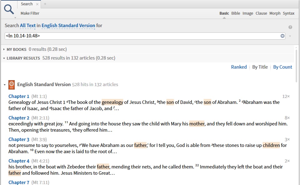This screenshot has width=300, height=185.
Task: Open the search history dropdown arrow
Action: click(x=290, y=36)
